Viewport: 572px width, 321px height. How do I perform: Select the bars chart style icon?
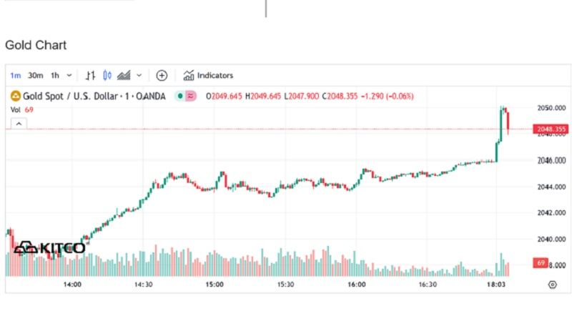click(x=90, y=75)
